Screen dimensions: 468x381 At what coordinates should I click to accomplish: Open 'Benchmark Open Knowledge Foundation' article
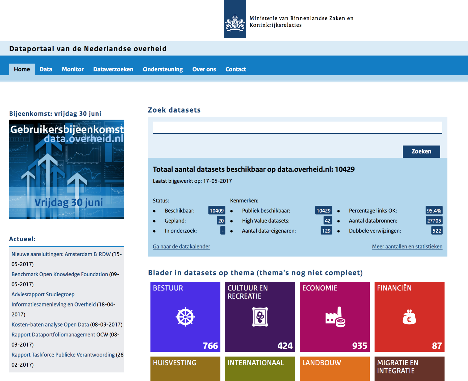pos(60,274)
